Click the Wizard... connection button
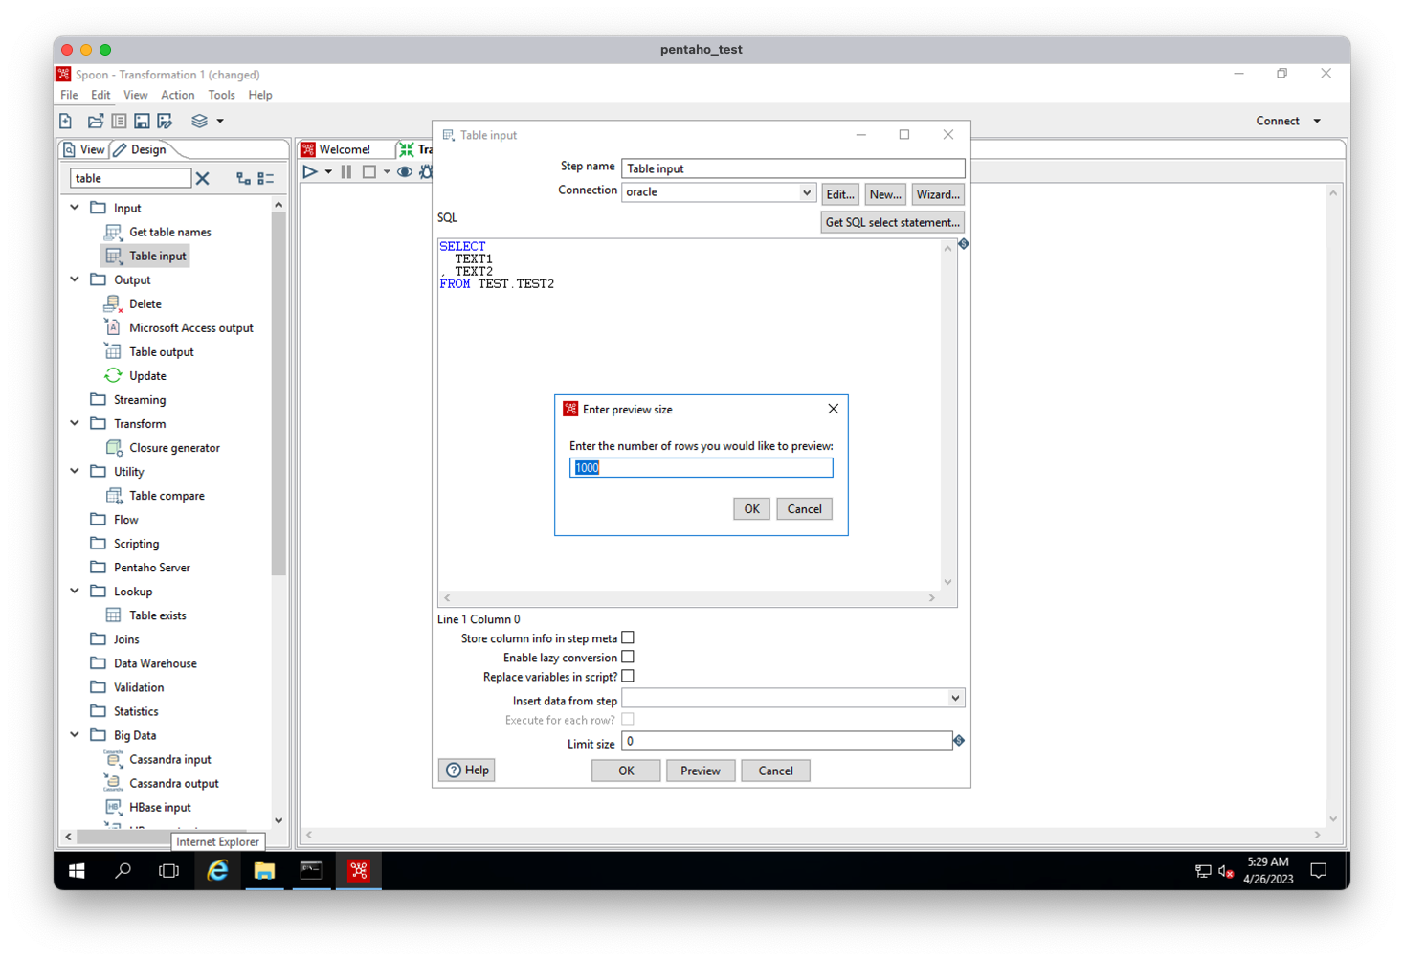 coord(938,194)
